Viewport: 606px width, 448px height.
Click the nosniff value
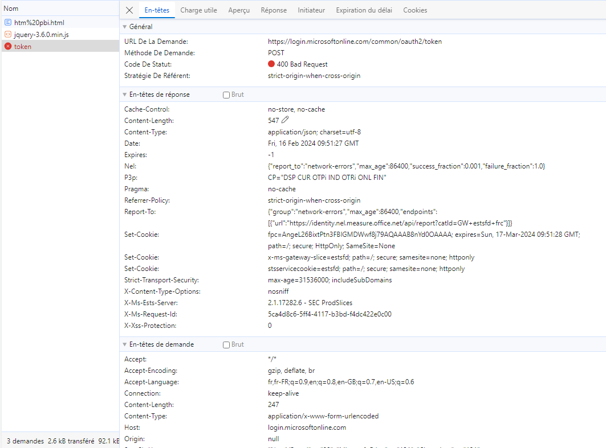278,291
